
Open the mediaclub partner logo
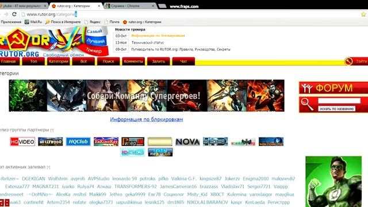tap(160, 152)
